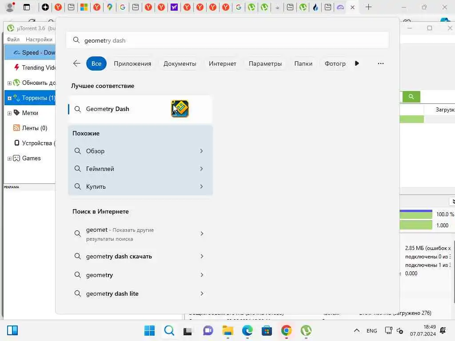Click the muted volume icon in the tray
The width and height of the screenshot is (455, 341).
pyautogui.click(x=400, y=331)
